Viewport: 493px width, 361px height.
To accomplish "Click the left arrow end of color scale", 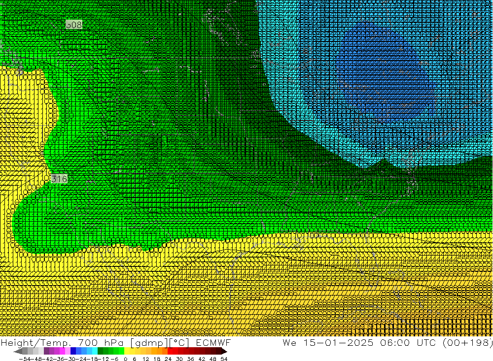I will click(18, 351).
